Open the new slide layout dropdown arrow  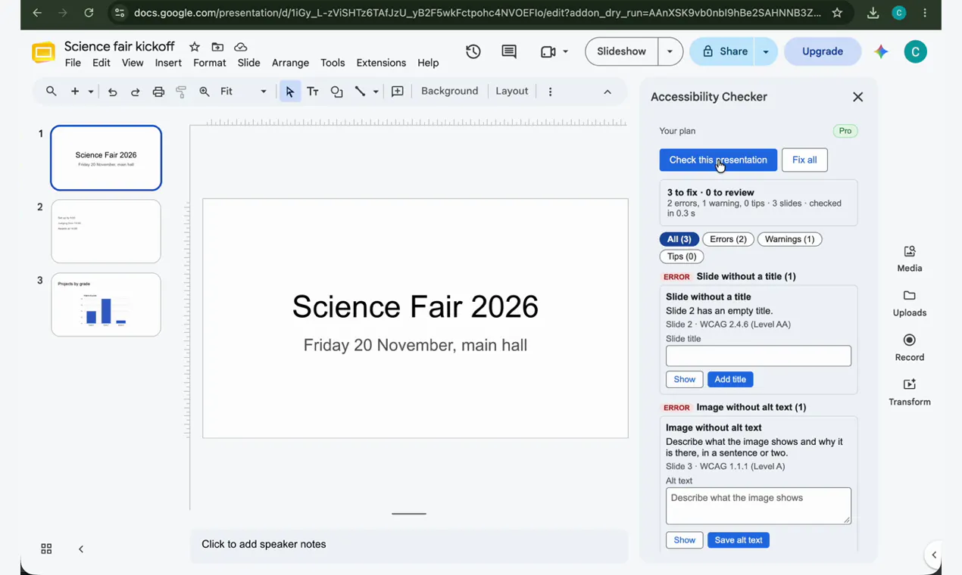tap(91, 92)
